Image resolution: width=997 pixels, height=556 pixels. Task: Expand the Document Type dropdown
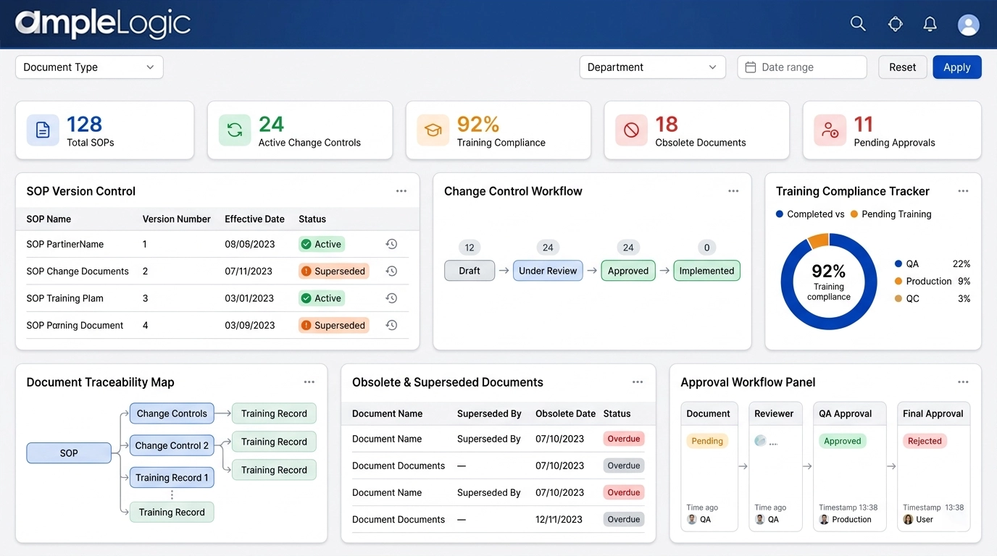pos(89,67)
